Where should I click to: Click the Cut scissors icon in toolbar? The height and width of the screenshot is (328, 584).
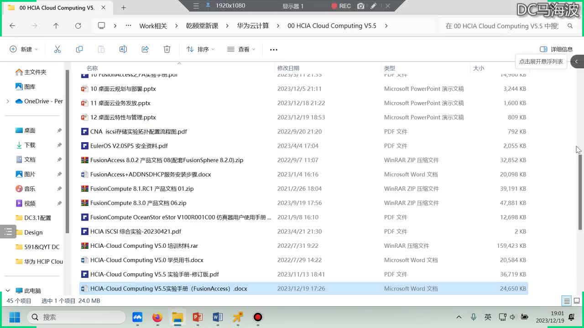(57, 49)
